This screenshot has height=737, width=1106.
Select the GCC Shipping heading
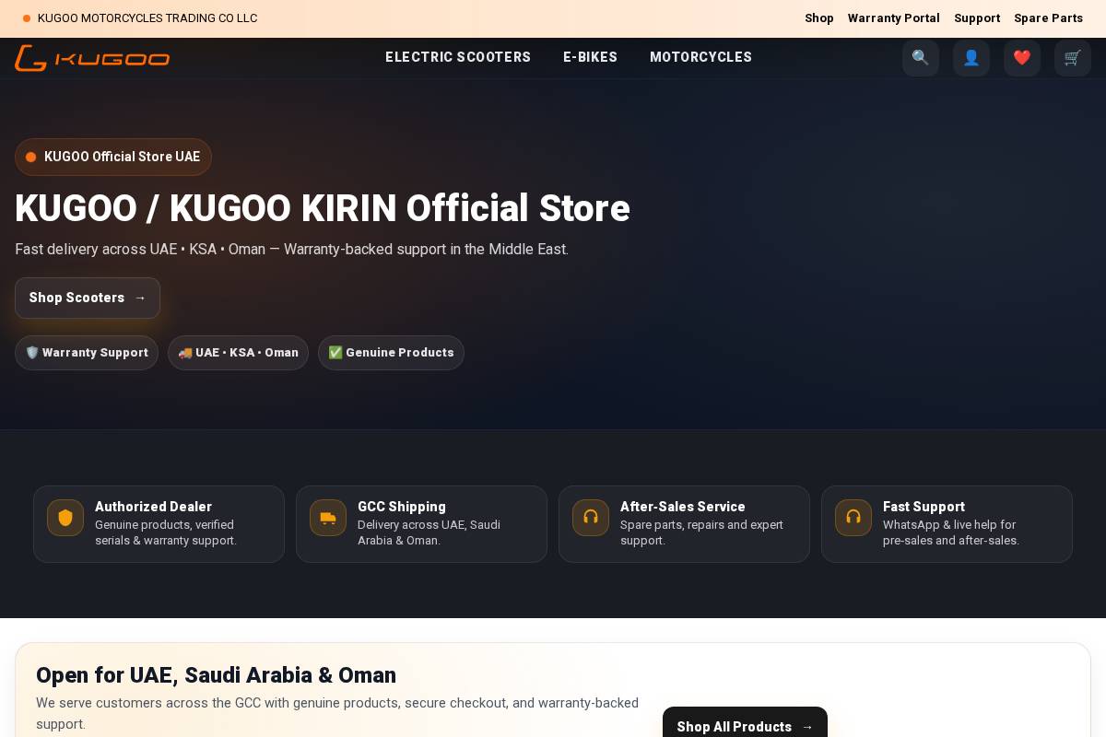402,507
